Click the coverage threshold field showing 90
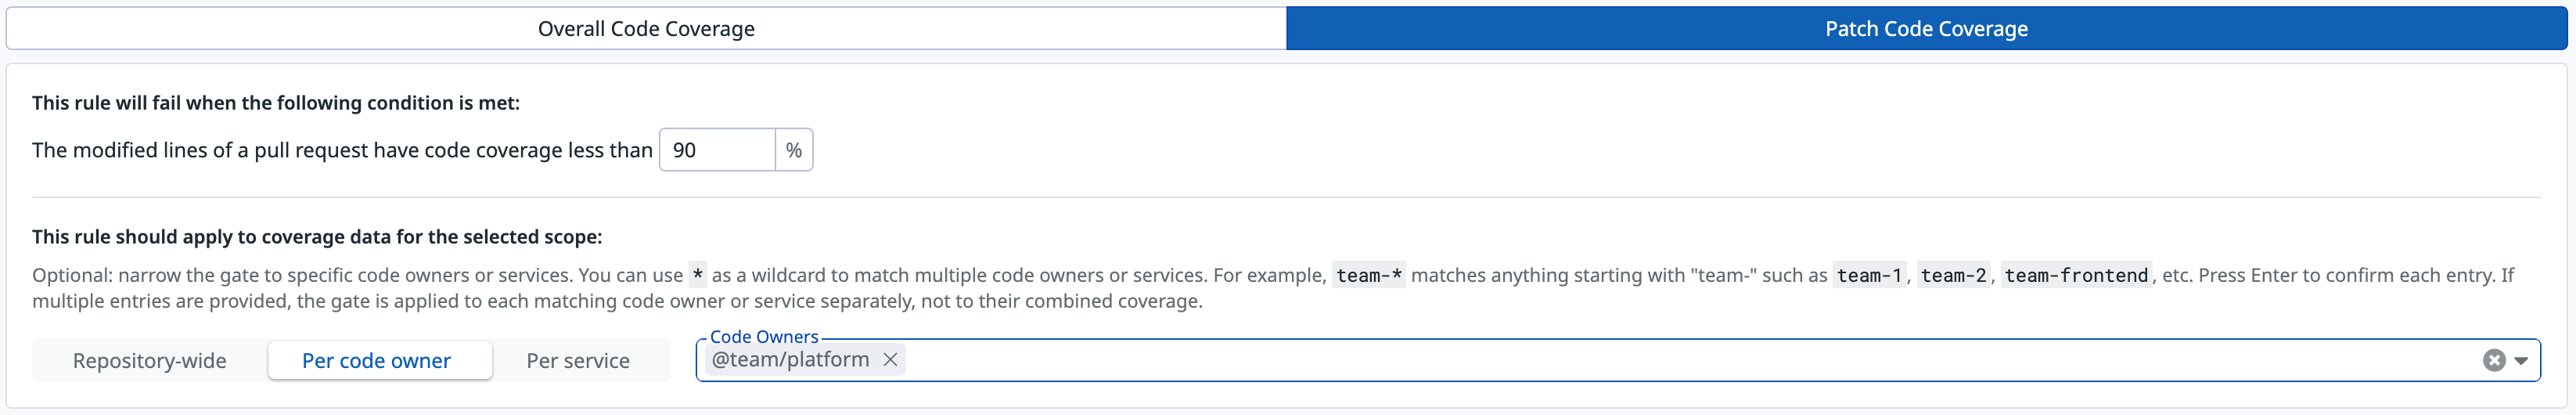The image size is (2576, 415). click(x=716, y=150)
